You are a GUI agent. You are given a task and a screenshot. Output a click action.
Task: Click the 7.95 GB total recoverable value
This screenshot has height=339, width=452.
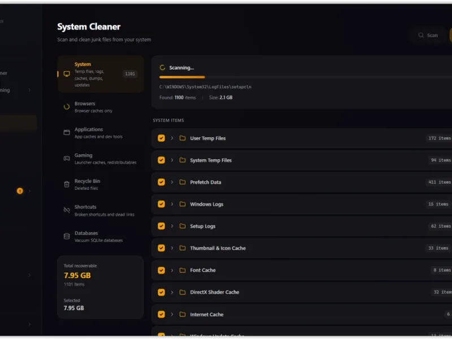(77, 275)
